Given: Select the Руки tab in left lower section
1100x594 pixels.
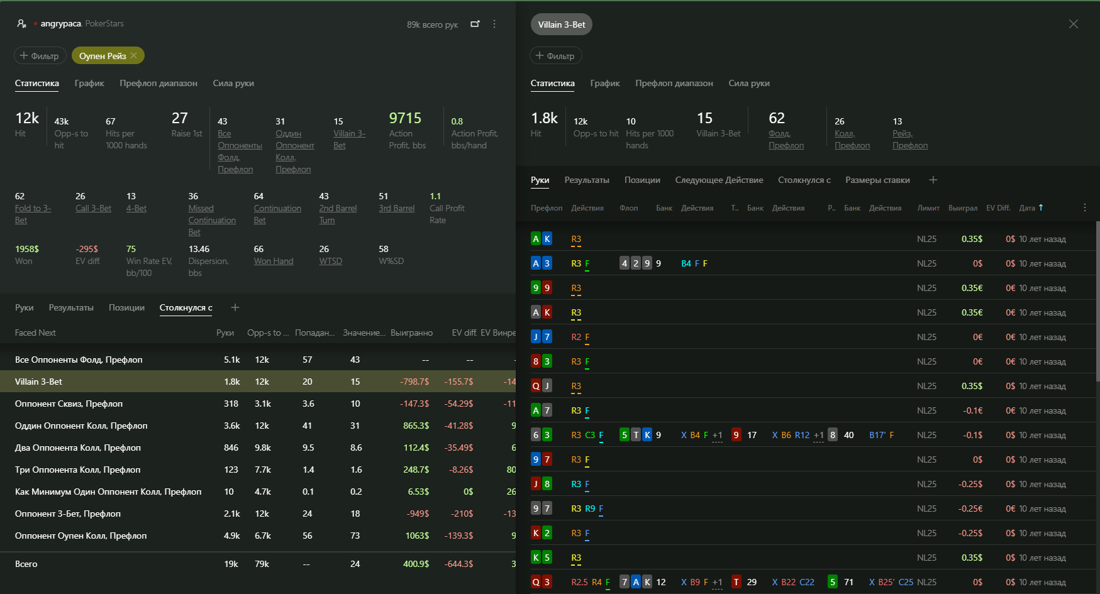Looking at the screenshot, I should [25, 307].
